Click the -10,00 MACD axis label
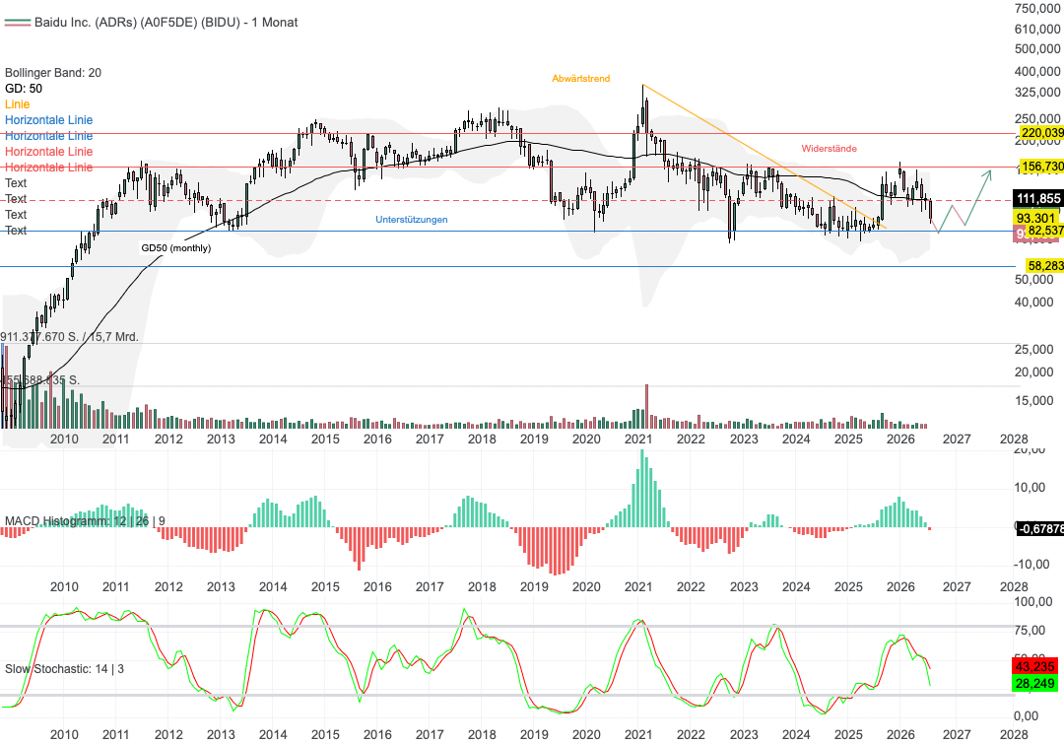The height and width of the screenshot is (744, 1064). 1031,565
